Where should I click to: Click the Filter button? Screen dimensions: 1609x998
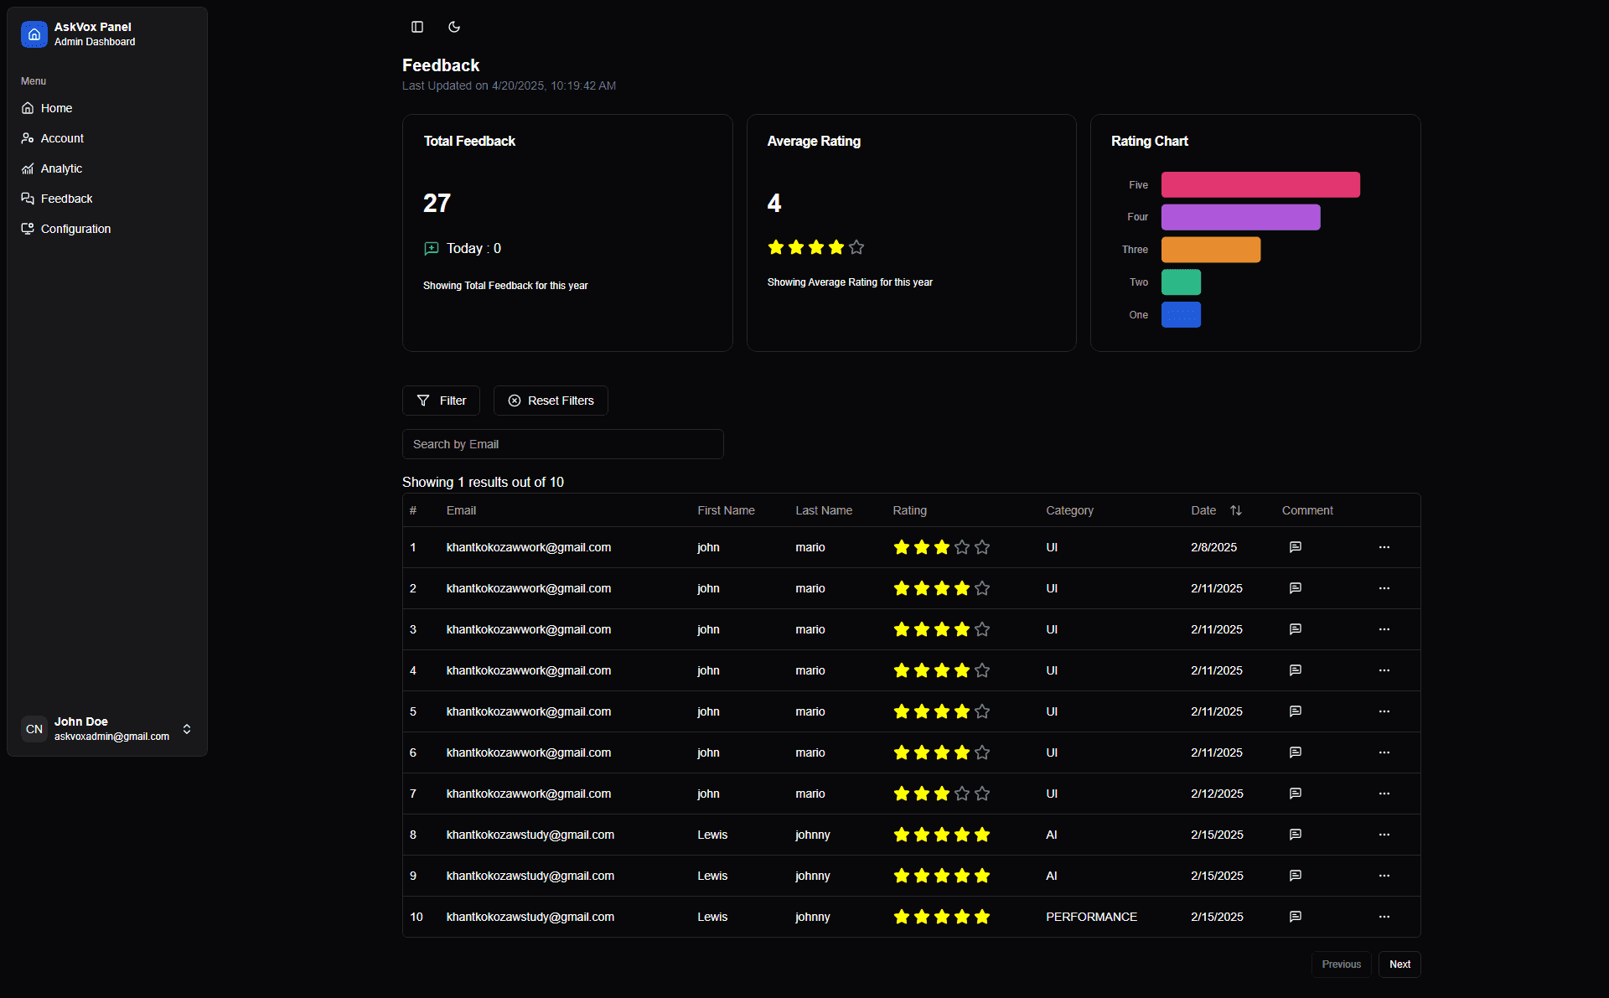(x=441, y=401)
